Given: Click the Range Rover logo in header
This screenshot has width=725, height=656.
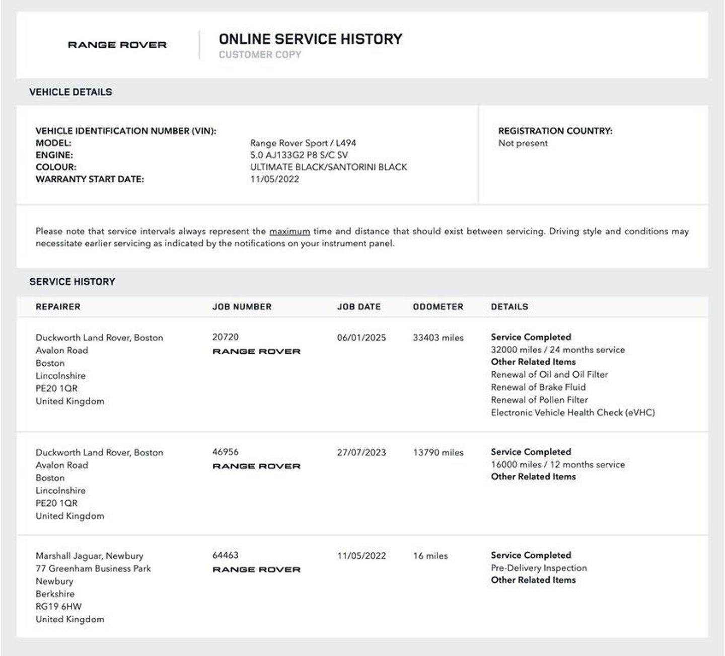Looking at the screenshot, I should click(117, 45).
